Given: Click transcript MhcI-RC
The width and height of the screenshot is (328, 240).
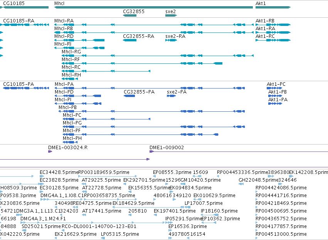Looking at the screenshot, I should 106,71.
